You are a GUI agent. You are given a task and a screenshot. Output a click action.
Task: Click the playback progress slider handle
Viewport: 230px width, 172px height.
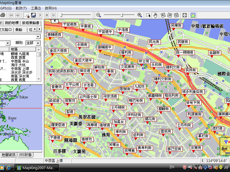pyautogui.click(x=62, y=15)
